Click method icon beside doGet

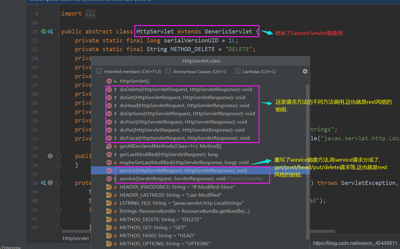point(109,98)
